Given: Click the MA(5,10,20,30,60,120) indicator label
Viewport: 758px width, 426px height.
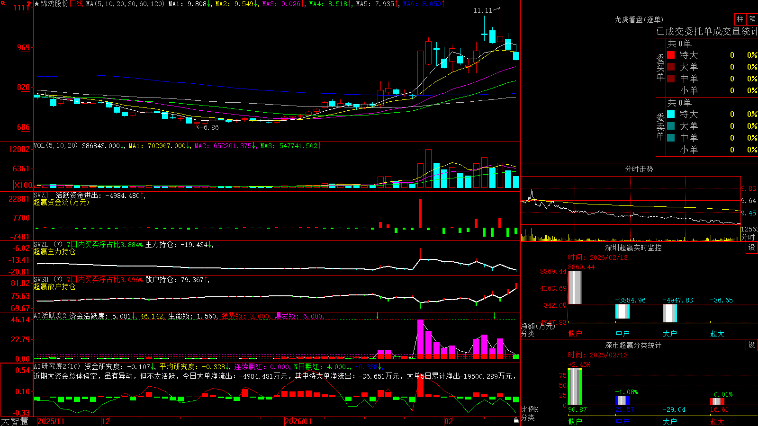Looking at the screenshot, I should [125, 4].
